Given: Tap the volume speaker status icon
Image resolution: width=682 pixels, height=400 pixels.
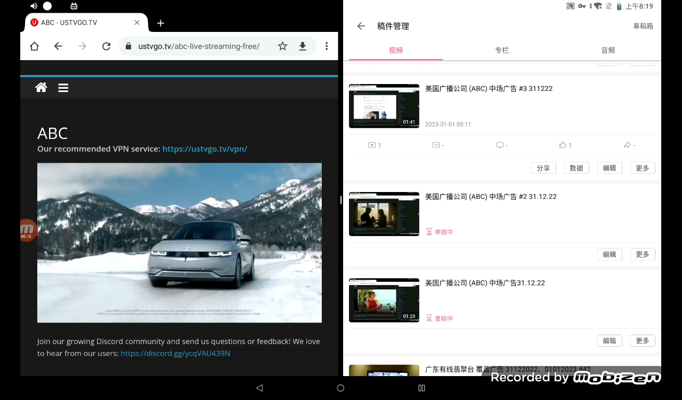Looking at the screenshot, I should [34, 6].
